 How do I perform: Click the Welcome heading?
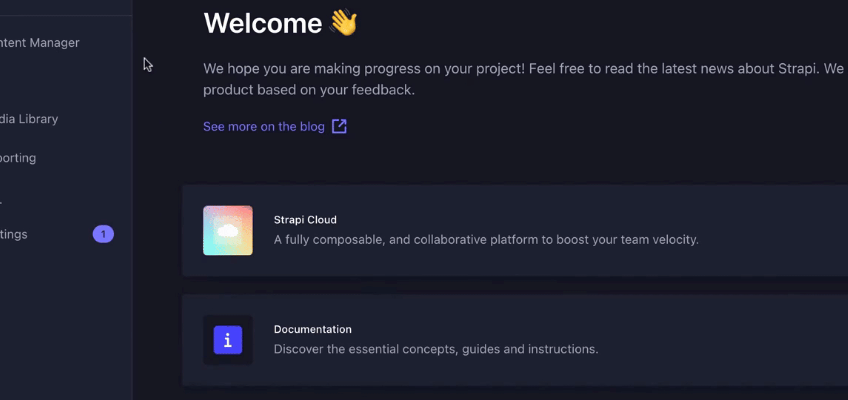263,23
